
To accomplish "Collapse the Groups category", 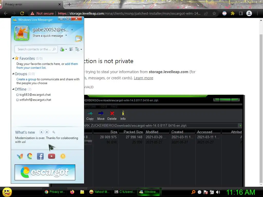I will (x=13, y=74).
